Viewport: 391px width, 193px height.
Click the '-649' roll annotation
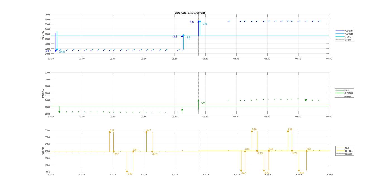[130, 174]
